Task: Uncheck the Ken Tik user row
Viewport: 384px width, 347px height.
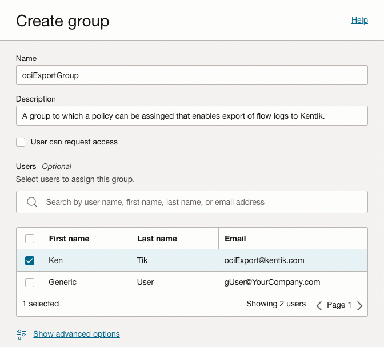Action: pyautogui.click(x=30, y=261)
